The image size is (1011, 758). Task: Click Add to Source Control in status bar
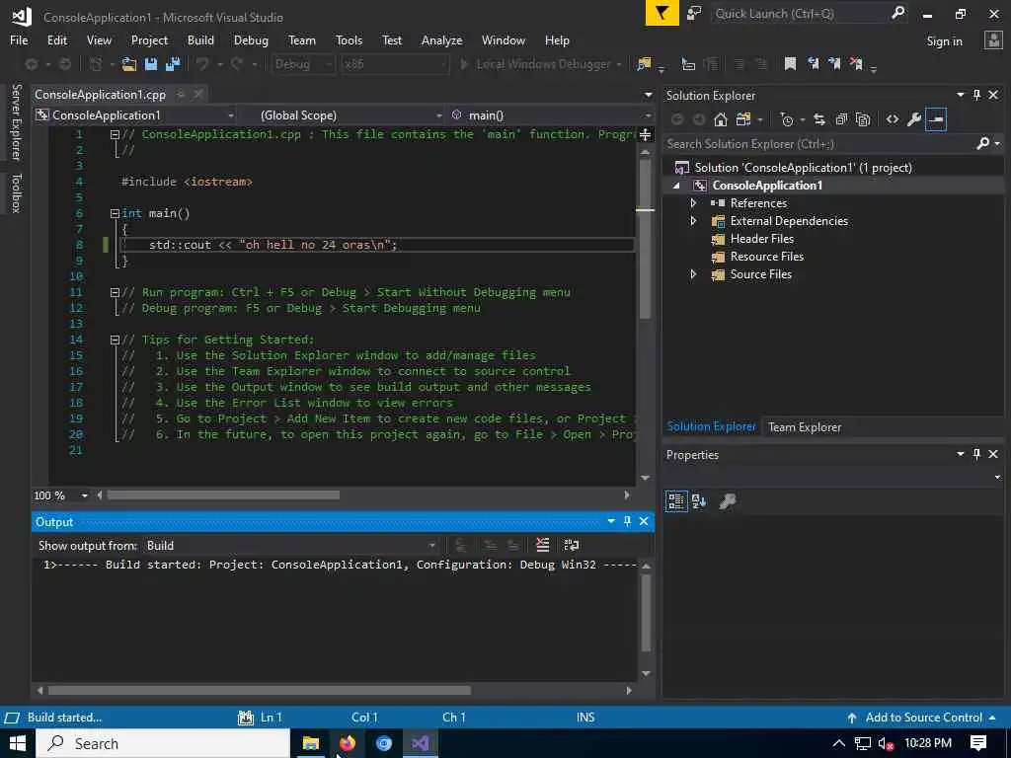pyautogui.click(x=923, y=718)
